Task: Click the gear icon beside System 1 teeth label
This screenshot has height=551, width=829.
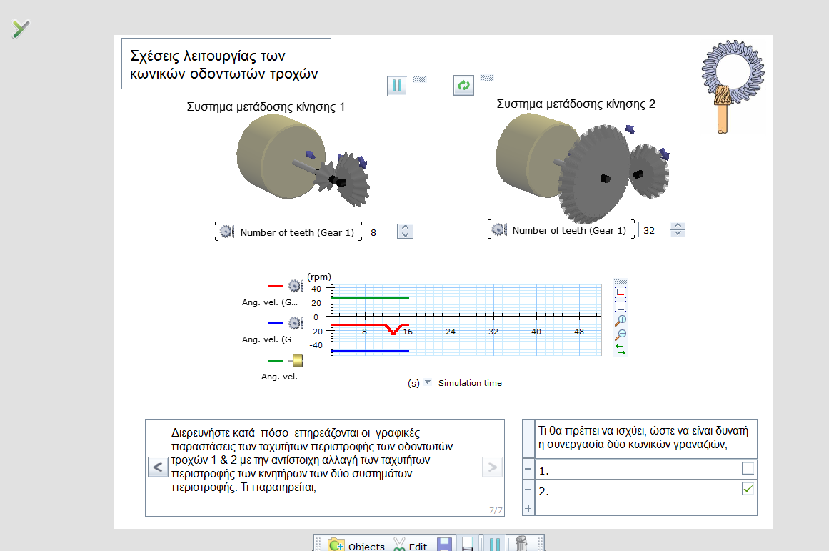Action: [227, 232]
